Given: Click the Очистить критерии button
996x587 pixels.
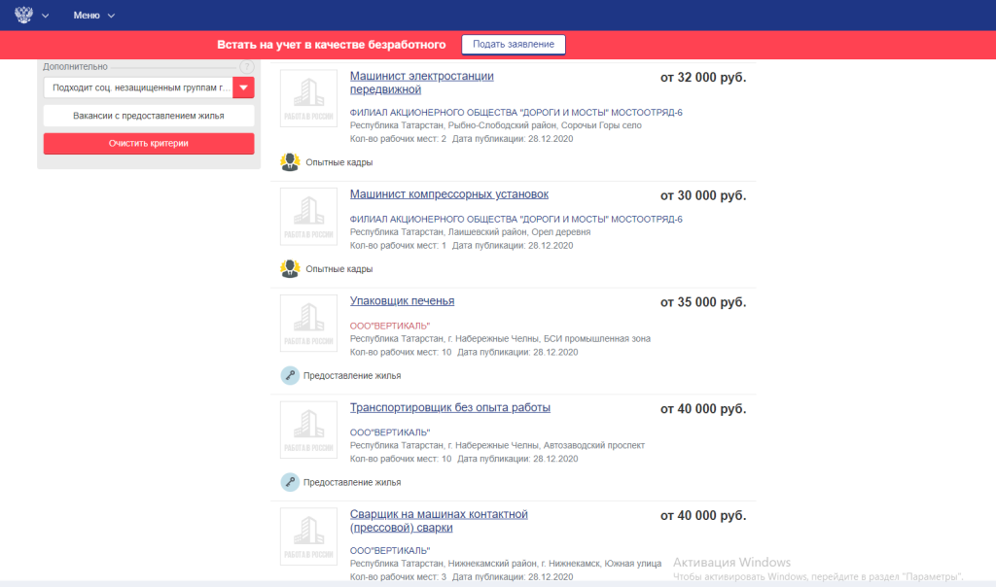Looking at the screenshot, I should coord(149,143).
